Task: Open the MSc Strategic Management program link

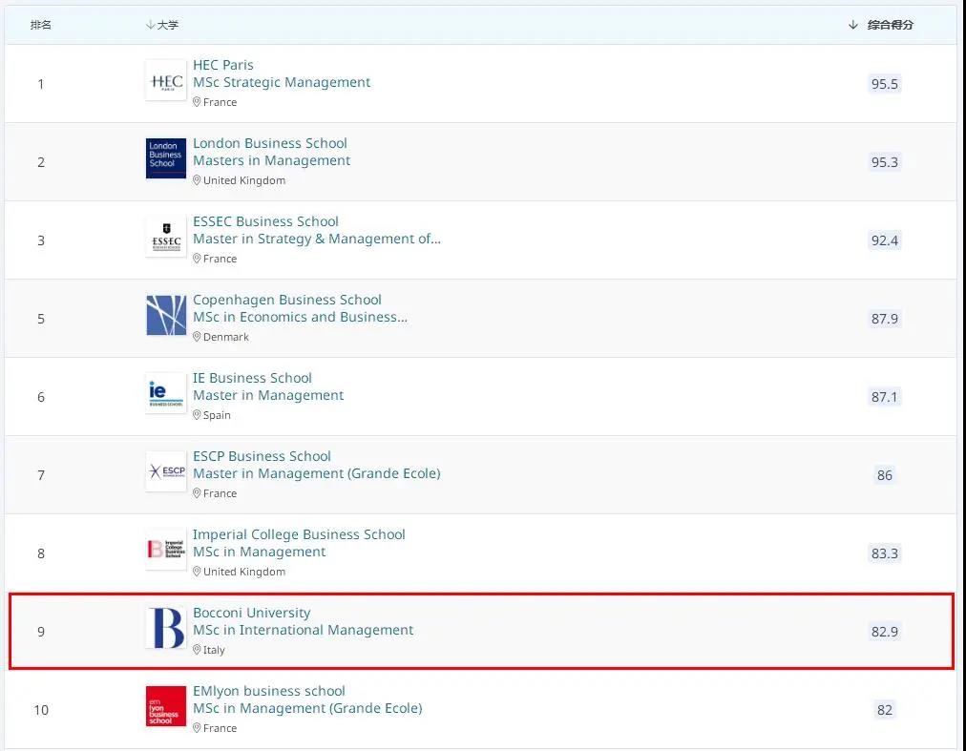Action: pyautogui.click(x=282, y=82)
